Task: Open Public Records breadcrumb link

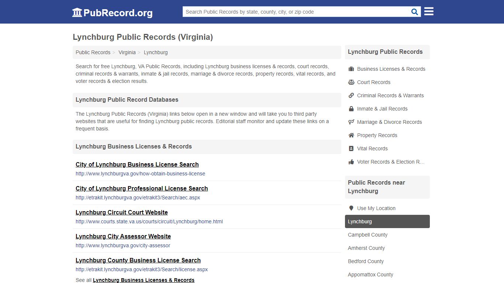Action: (x=93, y=52)
